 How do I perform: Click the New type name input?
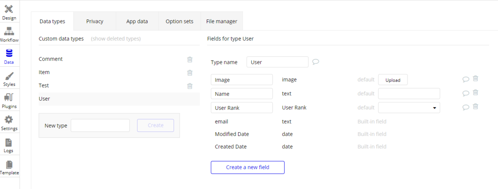(100, 126)
